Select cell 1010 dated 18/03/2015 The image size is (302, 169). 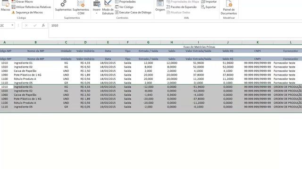click(5, 63)
